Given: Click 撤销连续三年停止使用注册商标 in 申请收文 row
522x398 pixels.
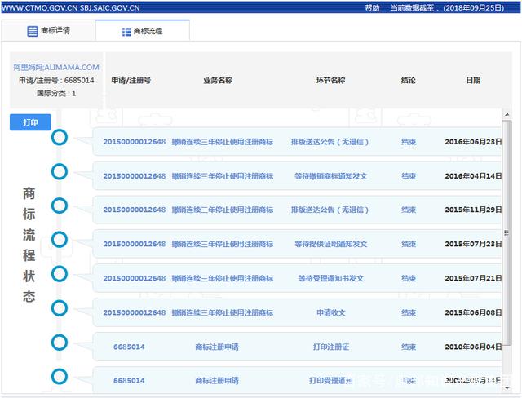Looking at the screenshot, I should point(223,312).
